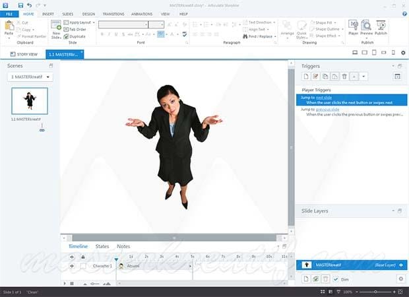Open the scene selector dropdown 1 MASTERkreatif
The image size is (409, 297).
30,77
